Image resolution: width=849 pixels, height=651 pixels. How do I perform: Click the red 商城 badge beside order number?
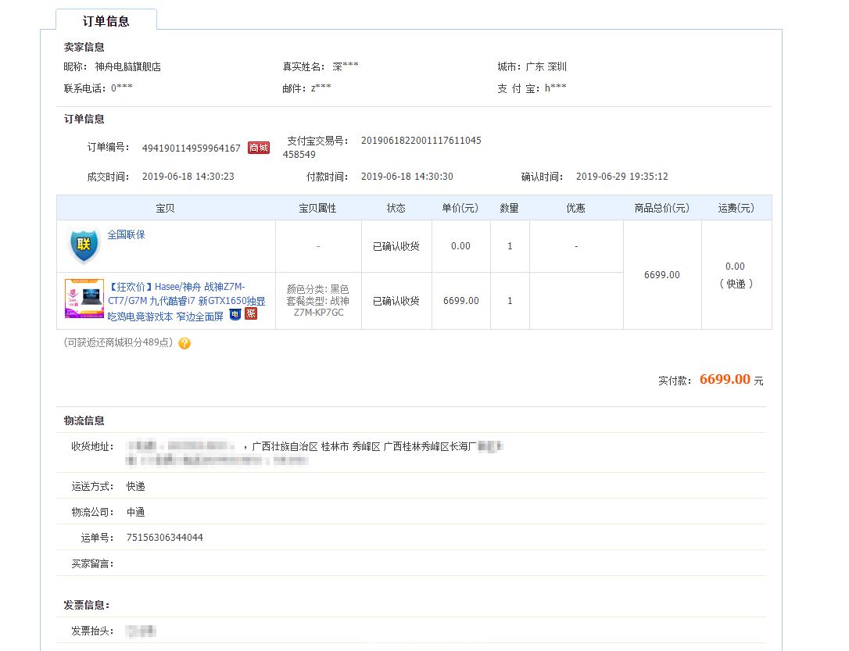tap(259, 148)
